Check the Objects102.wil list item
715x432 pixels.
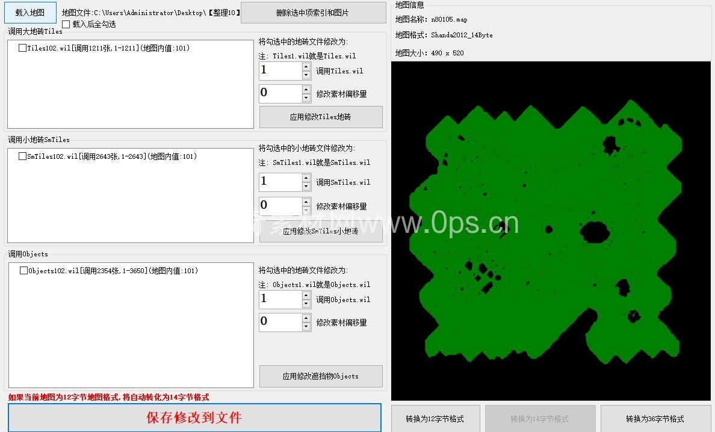(x=23, y=271)
